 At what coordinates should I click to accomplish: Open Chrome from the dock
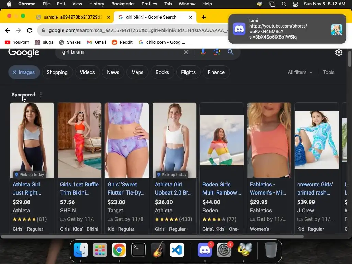(119, 250)
